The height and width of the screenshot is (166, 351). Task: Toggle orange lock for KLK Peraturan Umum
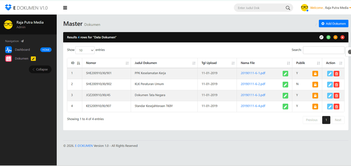point(315,85)
